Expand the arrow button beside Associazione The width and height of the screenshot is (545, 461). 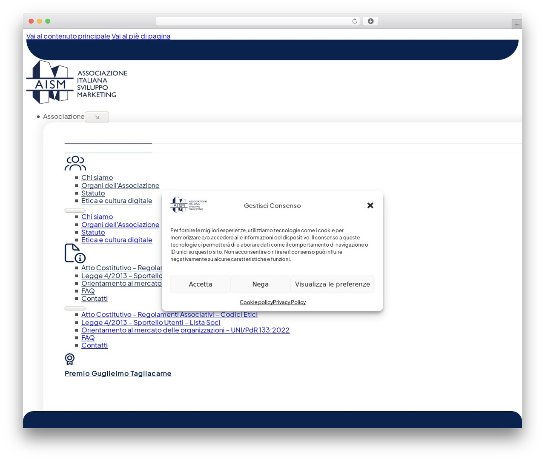97,117
